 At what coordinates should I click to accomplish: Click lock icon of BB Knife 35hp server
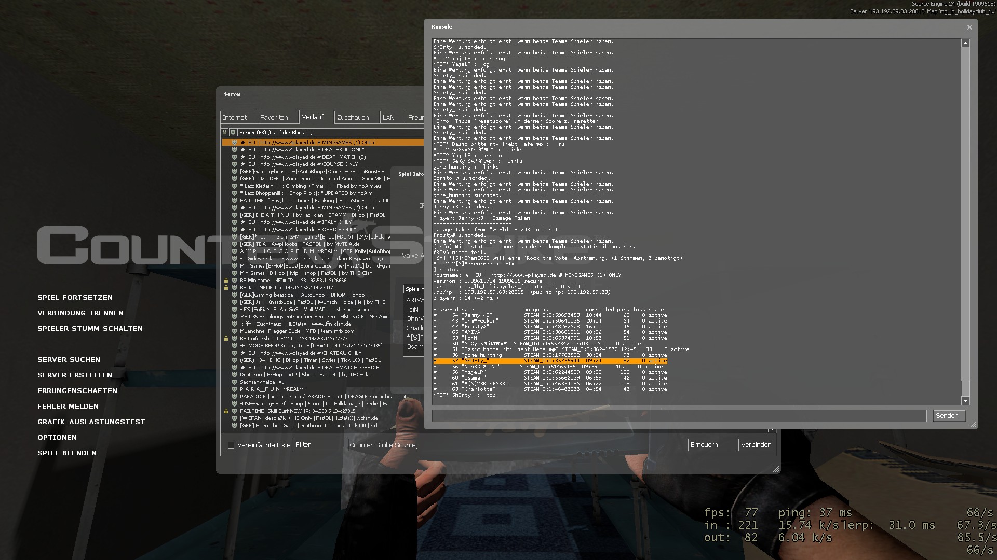pos(226,338)
